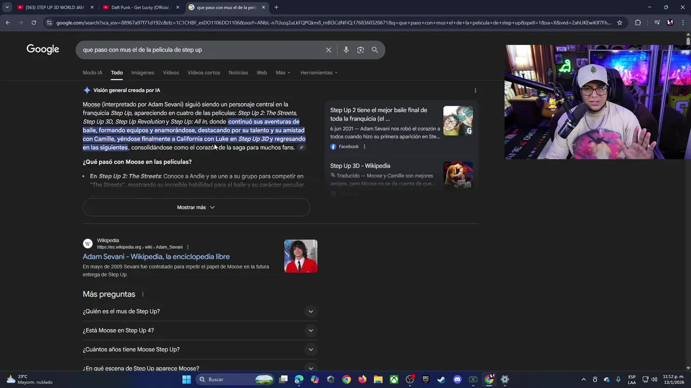The image size is (691, 388).
Task: Select the 'Web' search tab
Action: click(262, 73)
